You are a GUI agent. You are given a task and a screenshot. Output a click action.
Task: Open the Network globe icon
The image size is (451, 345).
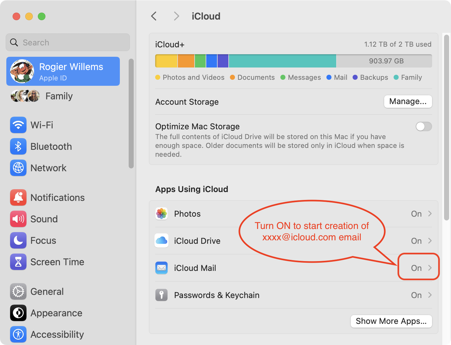[x=18, y=168]
